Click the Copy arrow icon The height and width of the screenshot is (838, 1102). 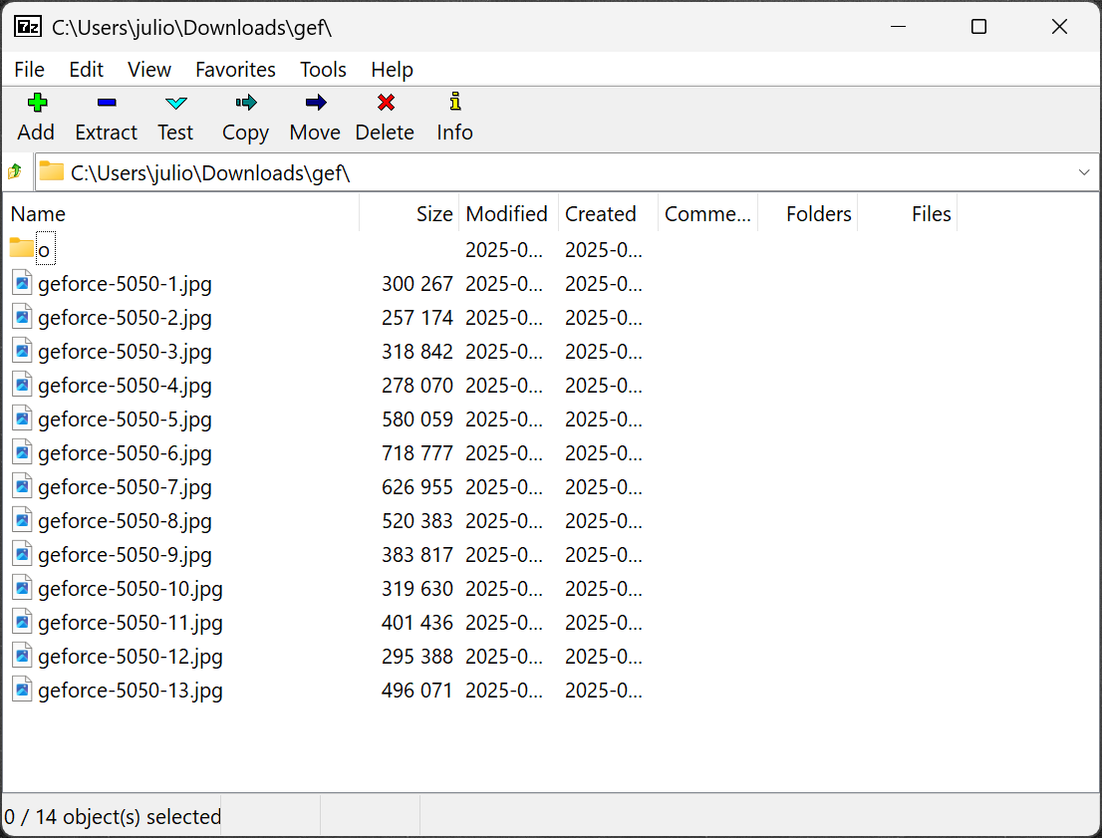(246, 103)
